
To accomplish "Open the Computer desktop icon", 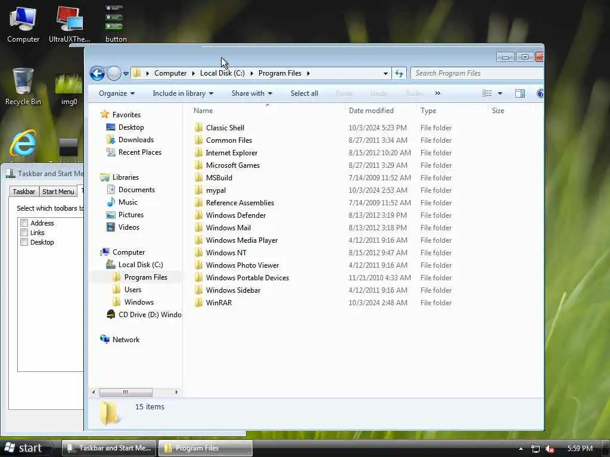I will (23, 24).
